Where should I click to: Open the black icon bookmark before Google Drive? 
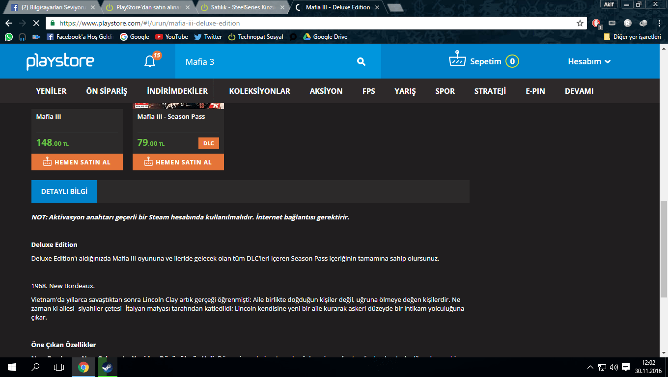click(293, 37)
